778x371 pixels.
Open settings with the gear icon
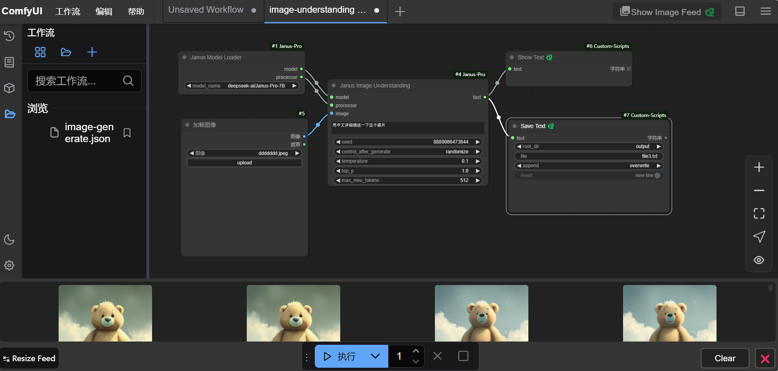(x=9, y=265)
